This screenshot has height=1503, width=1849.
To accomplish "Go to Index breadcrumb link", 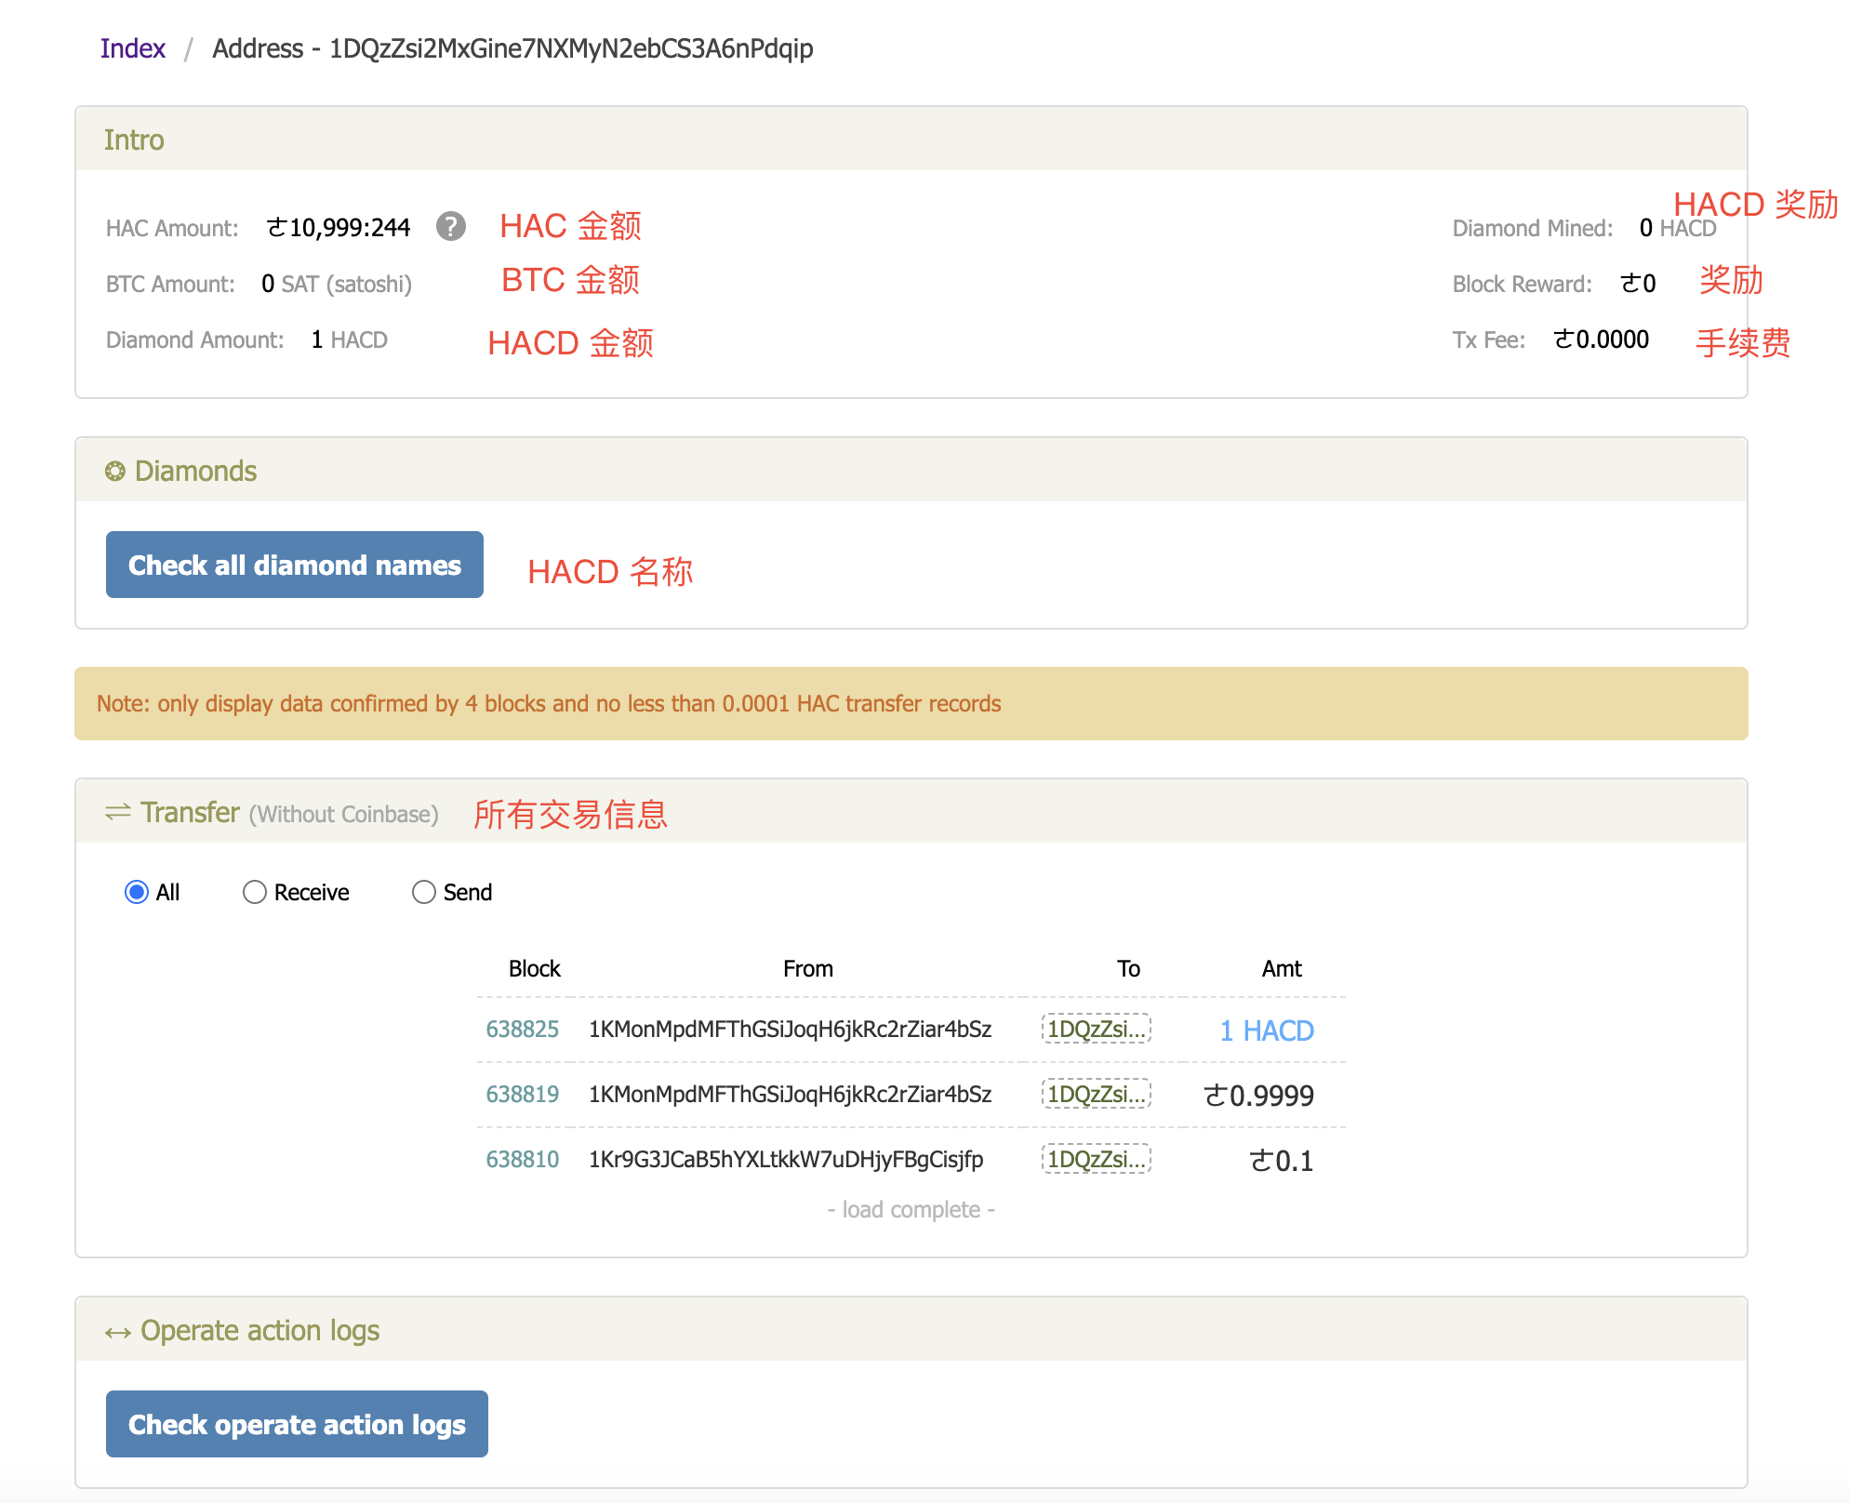I will pos(133,48).
